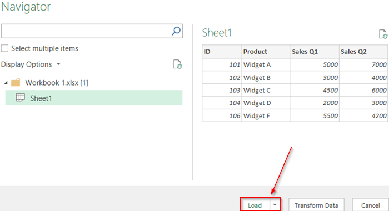Select Sheet1 in the navigator tree
This screenshot has height=211, width=389.
94,98
